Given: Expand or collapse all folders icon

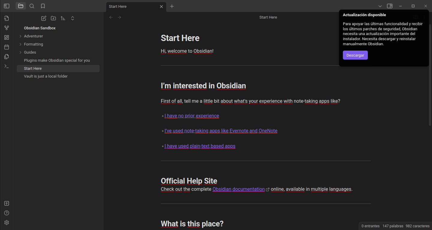Looking at the screenshot, I should coord(73,18).
